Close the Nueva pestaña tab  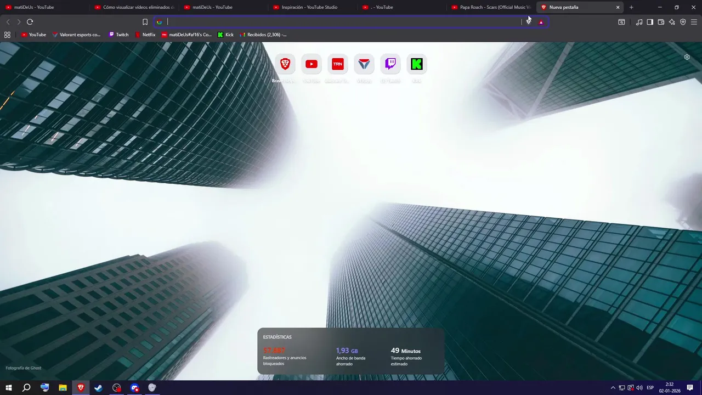pyautogui.click(x=618, y=7)
